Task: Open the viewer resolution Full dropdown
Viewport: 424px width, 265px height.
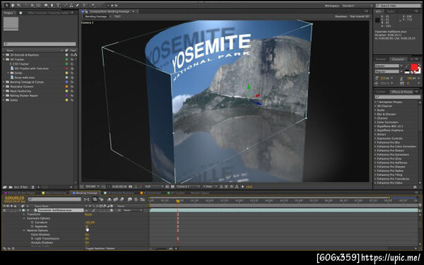Action: (x=154, y=187)
